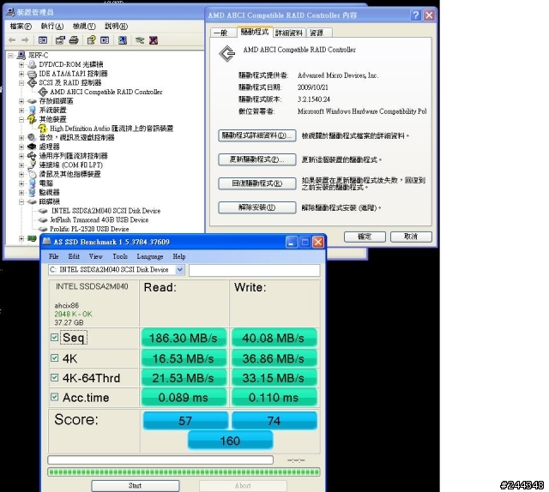
Task: Click the 186.30 MB/s Seq read result
Action: pyautogui.click(x=184, y=338)
